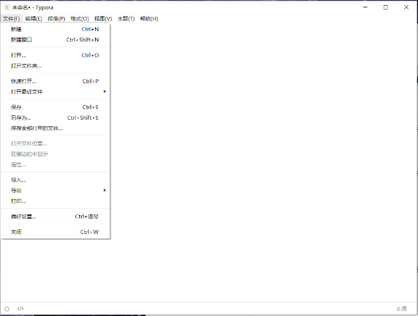
Task: Click the Typora app icon in title bar
Action: tap(7, 7)
